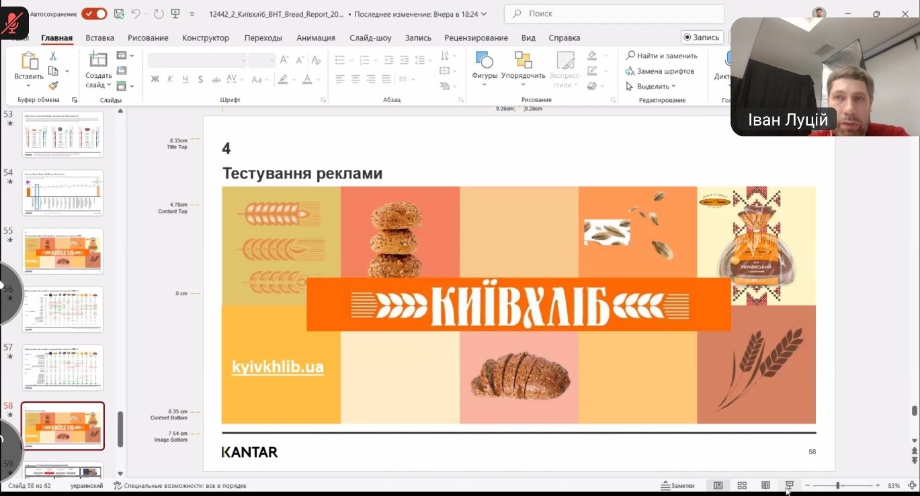Open the Вставка ribbon tab
920x496 pixels.
(x=99, y=38)
